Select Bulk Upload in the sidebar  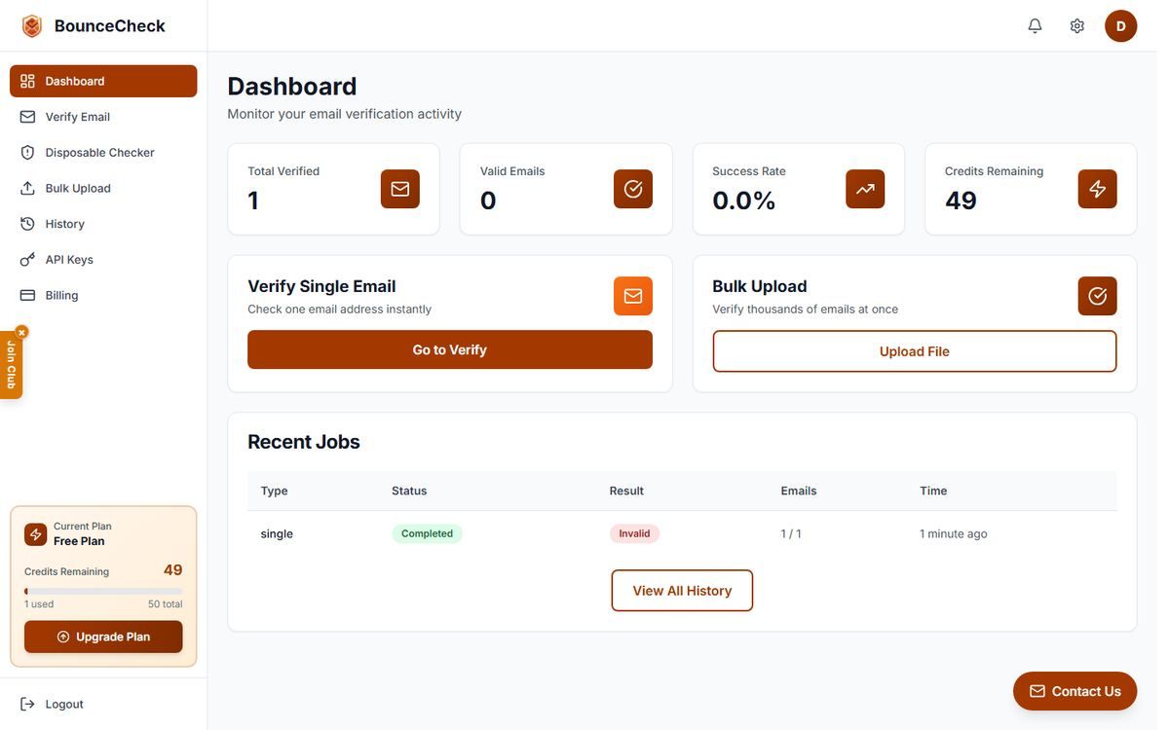point(103,188)
